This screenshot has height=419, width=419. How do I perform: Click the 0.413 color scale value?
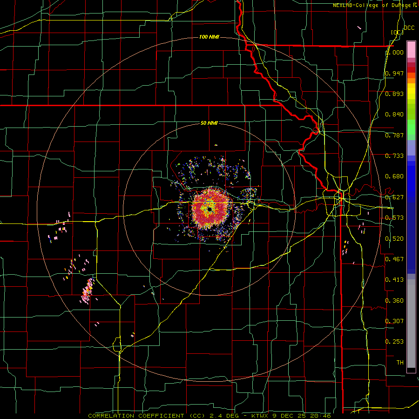click(394, 280)
